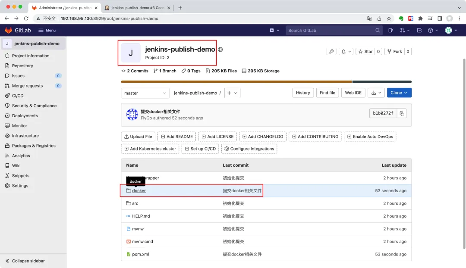Click Configure Integrations
This screenshot has width=466, height=268.
tap(249, 149)
